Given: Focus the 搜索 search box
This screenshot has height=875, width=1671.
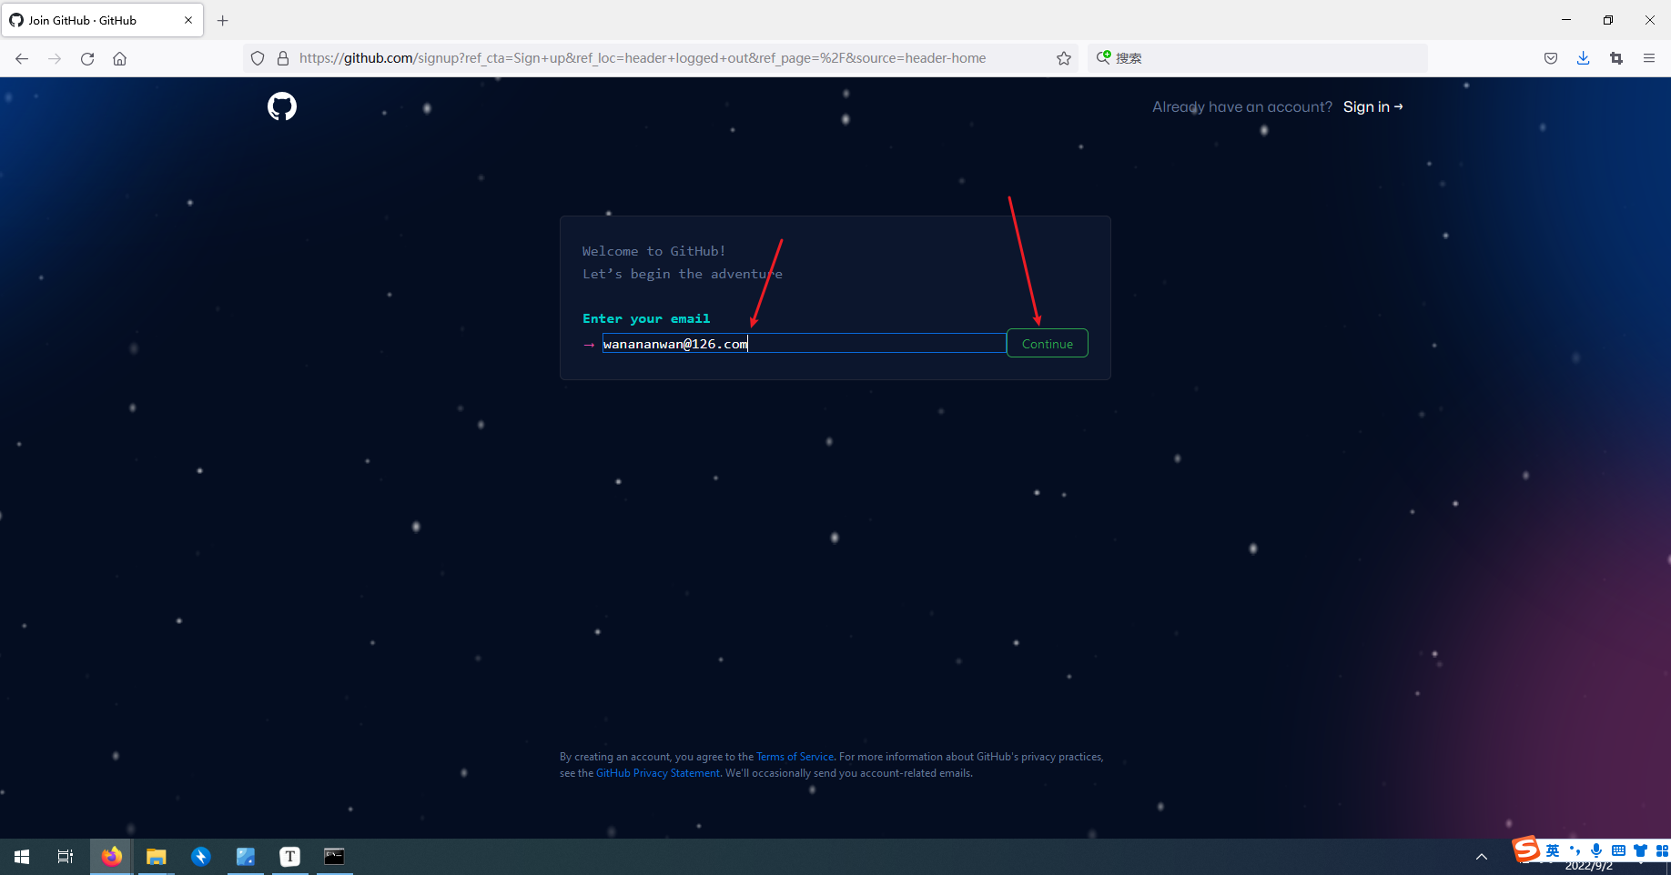Looking at the screenshot, I should coord(1257,58).
